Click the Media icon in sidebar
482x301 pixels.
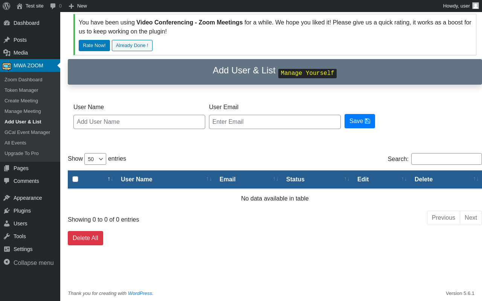point(7,53)
